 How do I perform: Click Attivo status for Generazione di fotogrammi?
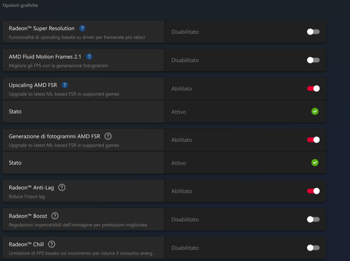178,163
